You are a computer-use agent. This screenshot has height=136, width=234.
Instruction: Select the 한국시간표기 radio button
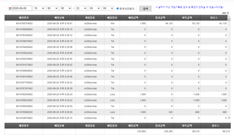pos(118,9)
